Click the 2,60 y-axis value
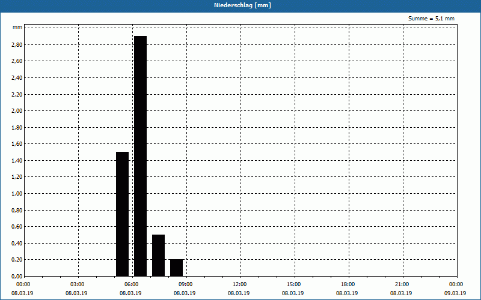 [17, 61]
